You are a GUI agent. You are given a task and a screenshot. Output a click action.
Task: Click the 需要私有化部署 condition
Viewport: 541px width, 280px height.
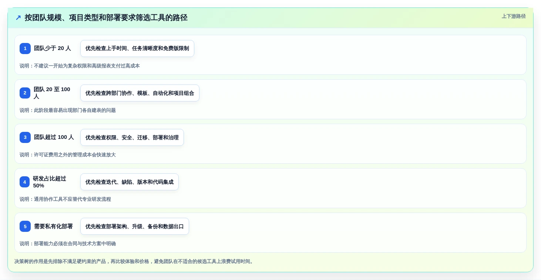click(x=53, y=226)
